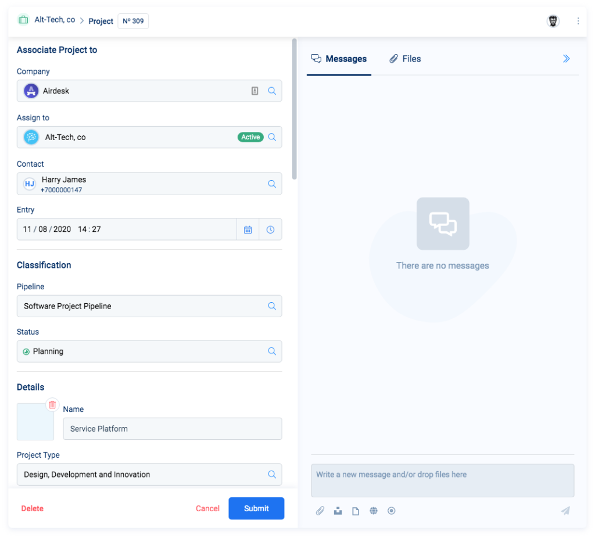Open the Project Type search selector

coord(272,474)
